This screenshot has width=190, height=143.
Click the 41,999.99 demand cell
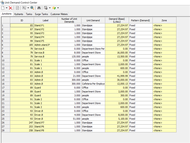(x=117, y=76)
